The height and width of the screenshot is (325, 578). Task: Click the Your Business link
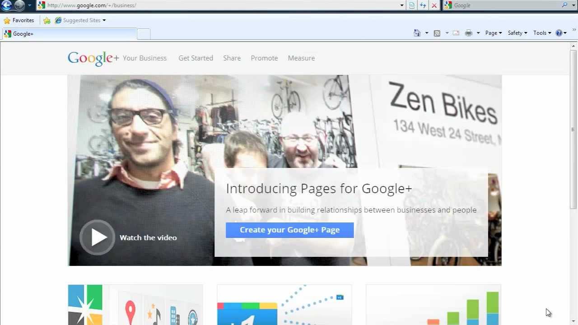[144, 58]
